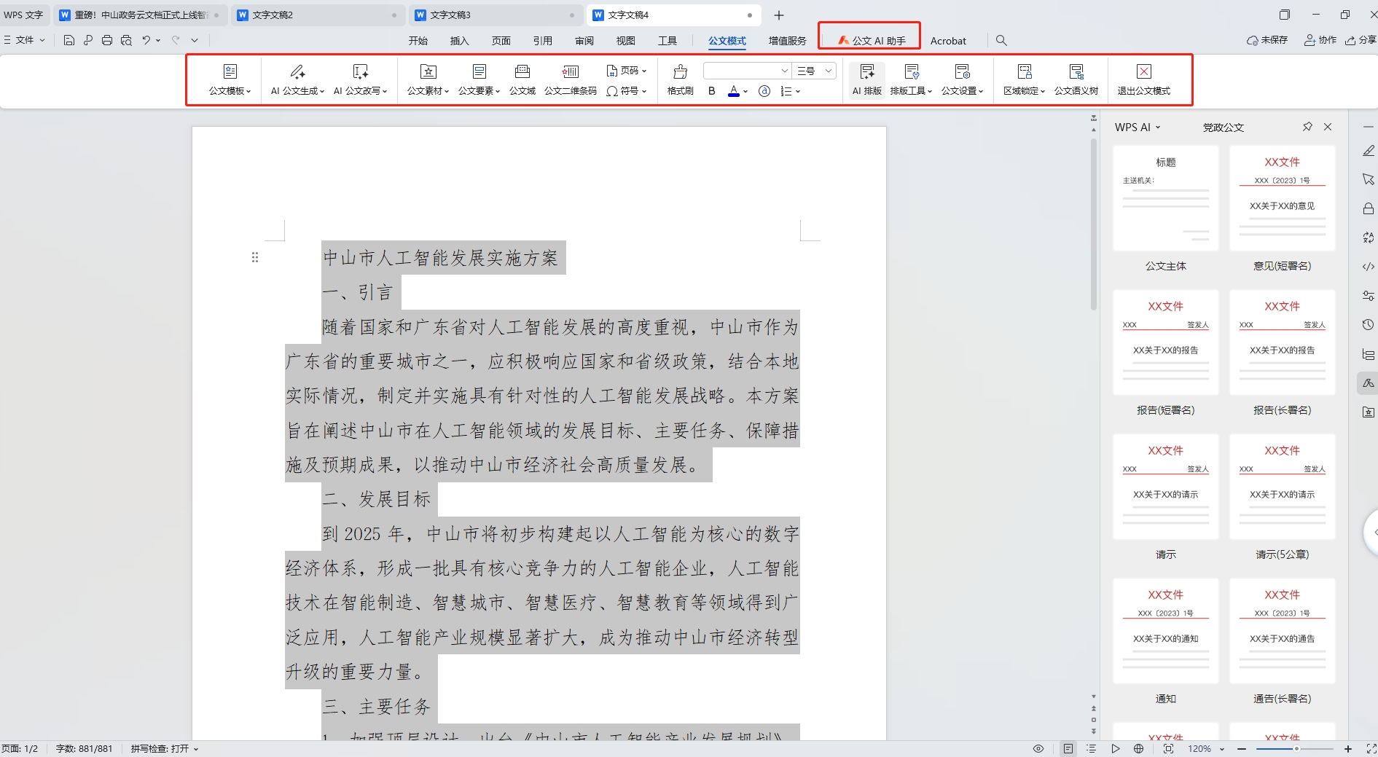Add a new document tab
This screenshot has width=1378, height=757.
[779, 15]
